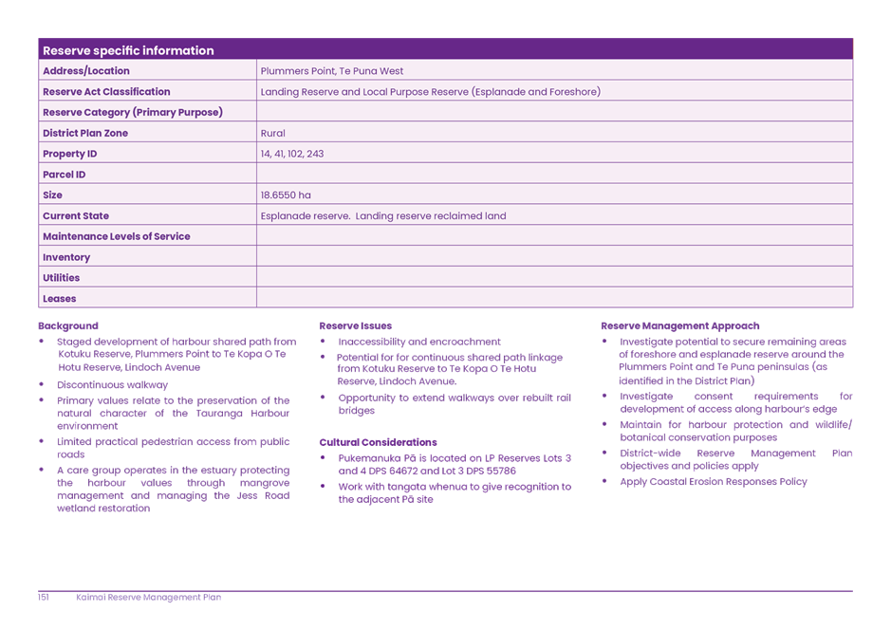The height and width of the screenshot is (630, 891).
Task: Select the Address/Location row label
Action: coord(86,71)
